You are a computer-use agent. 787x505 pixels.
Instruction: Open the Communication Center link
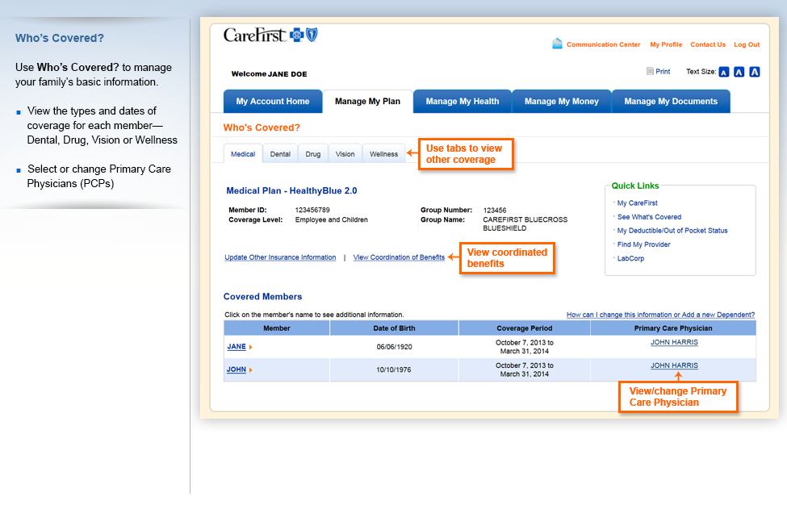point(603,44)
